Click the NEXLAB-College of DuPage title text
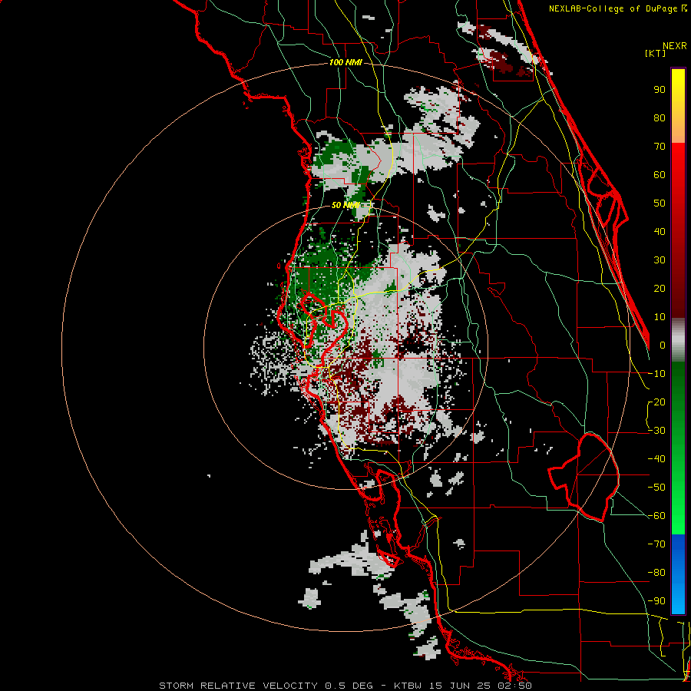The width and height of the screenshot is (691, 691). [x=613, y=8]
